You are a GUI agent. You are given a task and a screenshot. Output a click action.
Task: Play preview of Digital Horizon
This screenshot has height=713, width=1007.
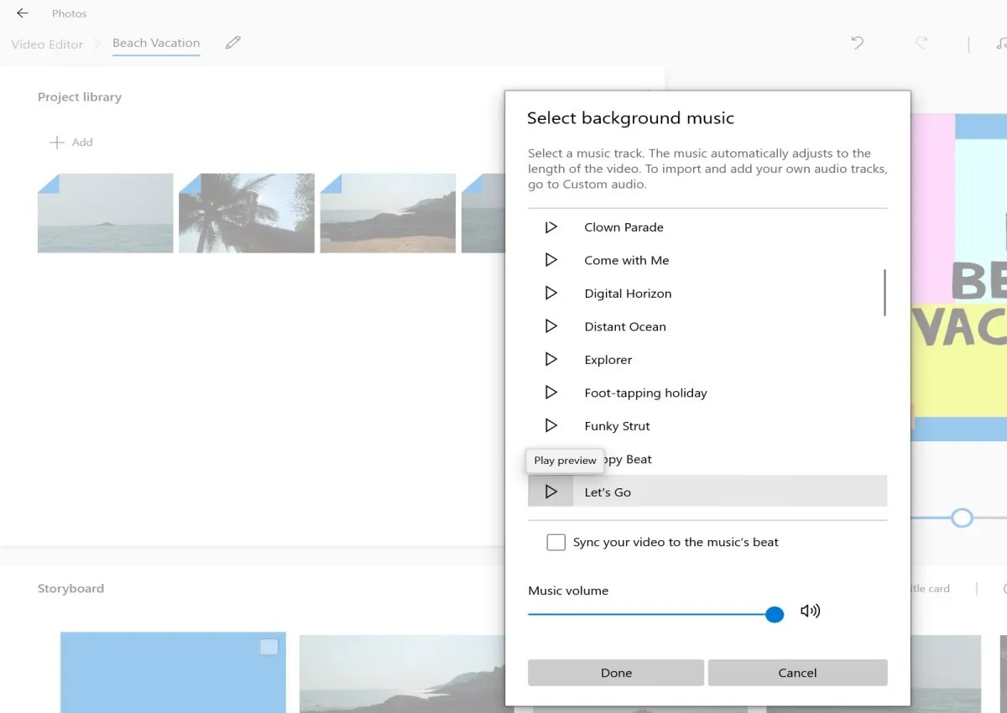click(x=551, y=293)
